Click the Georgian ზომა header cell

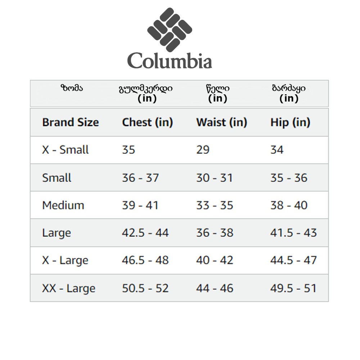(x=72, y=88)
